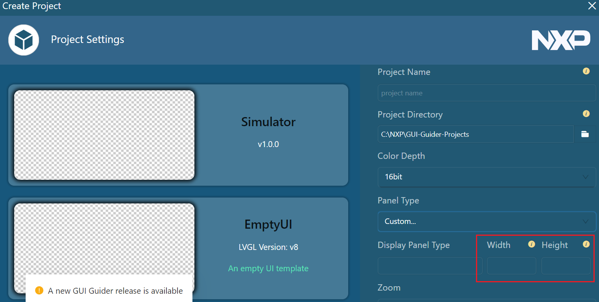Expand the Color Depth dropdown
Image resolution: width=599 pixels, height=302 pixels.
(x=487, y=177)
